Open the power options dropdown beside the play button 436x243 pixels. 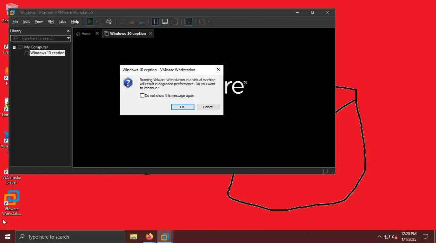click(97, 22)
